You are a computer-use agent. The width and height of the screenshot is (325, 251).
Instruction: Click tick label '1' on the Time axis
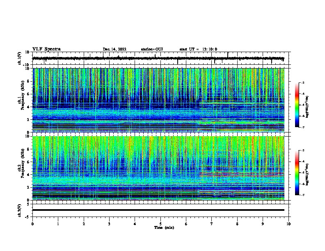click(58, 224)
